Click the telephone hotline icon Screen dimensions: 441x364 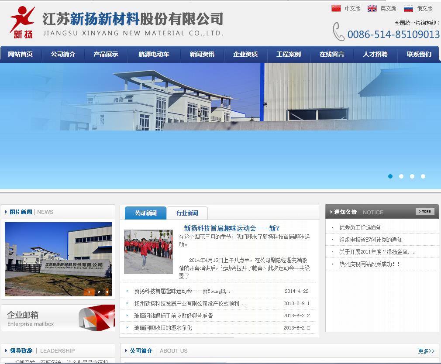(338, 31)
